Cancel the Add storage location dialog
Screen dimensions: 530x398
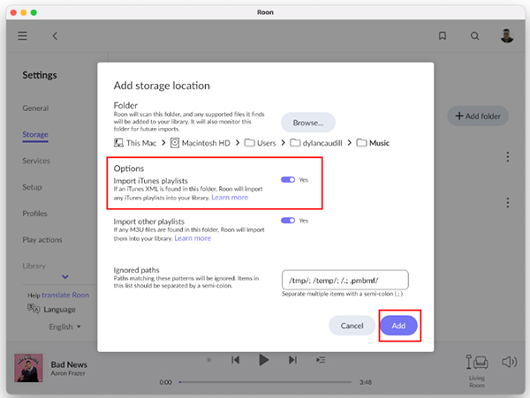(352, 326)
